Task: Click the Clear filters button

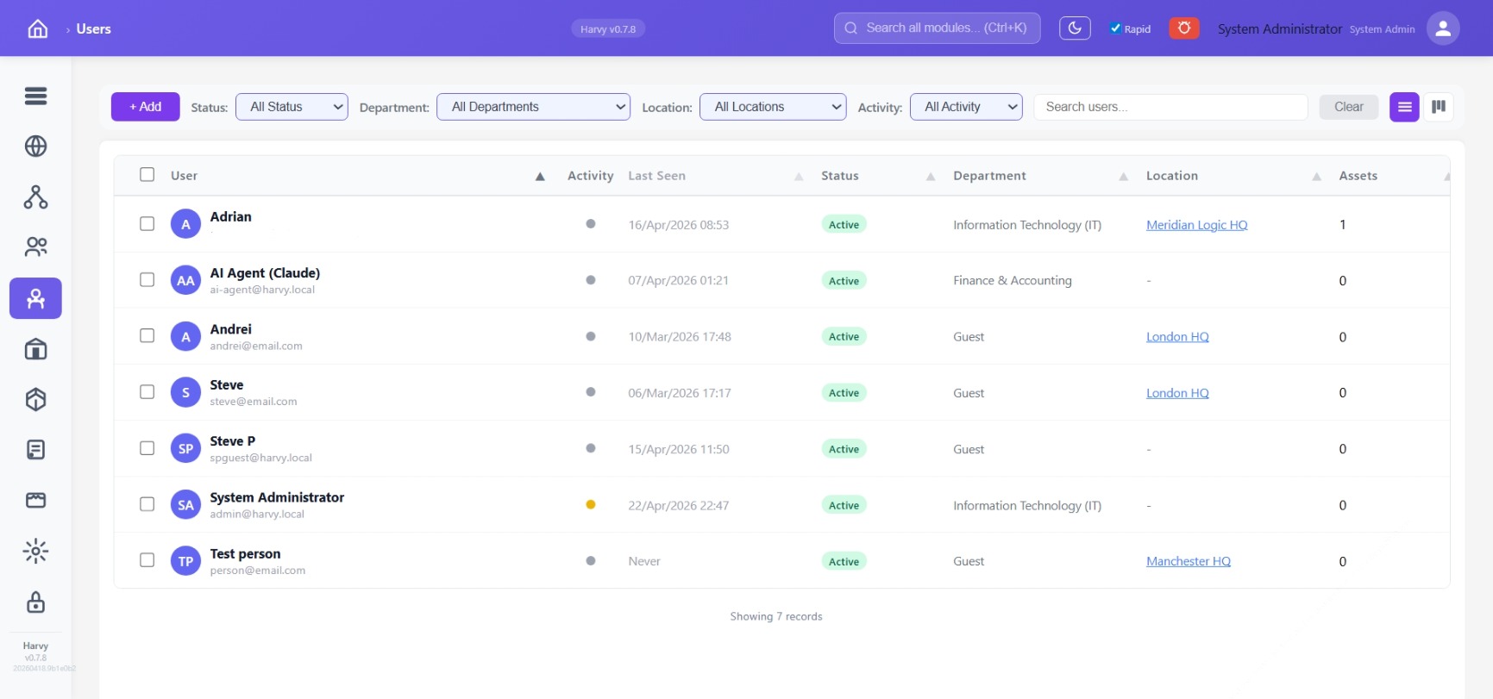Action: point(1349,107)
